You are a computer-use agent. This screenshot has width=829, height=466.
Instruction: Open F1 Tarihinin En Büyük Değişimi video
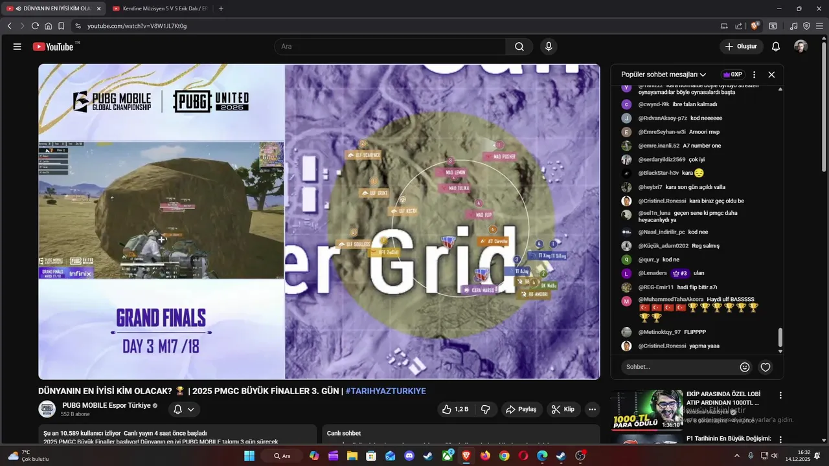click(x=729, y=438)
